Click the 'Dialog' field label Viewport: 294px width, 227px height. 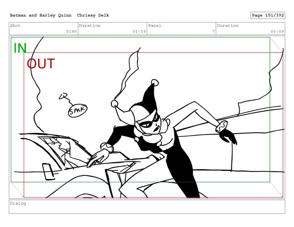tap(18, 203)
